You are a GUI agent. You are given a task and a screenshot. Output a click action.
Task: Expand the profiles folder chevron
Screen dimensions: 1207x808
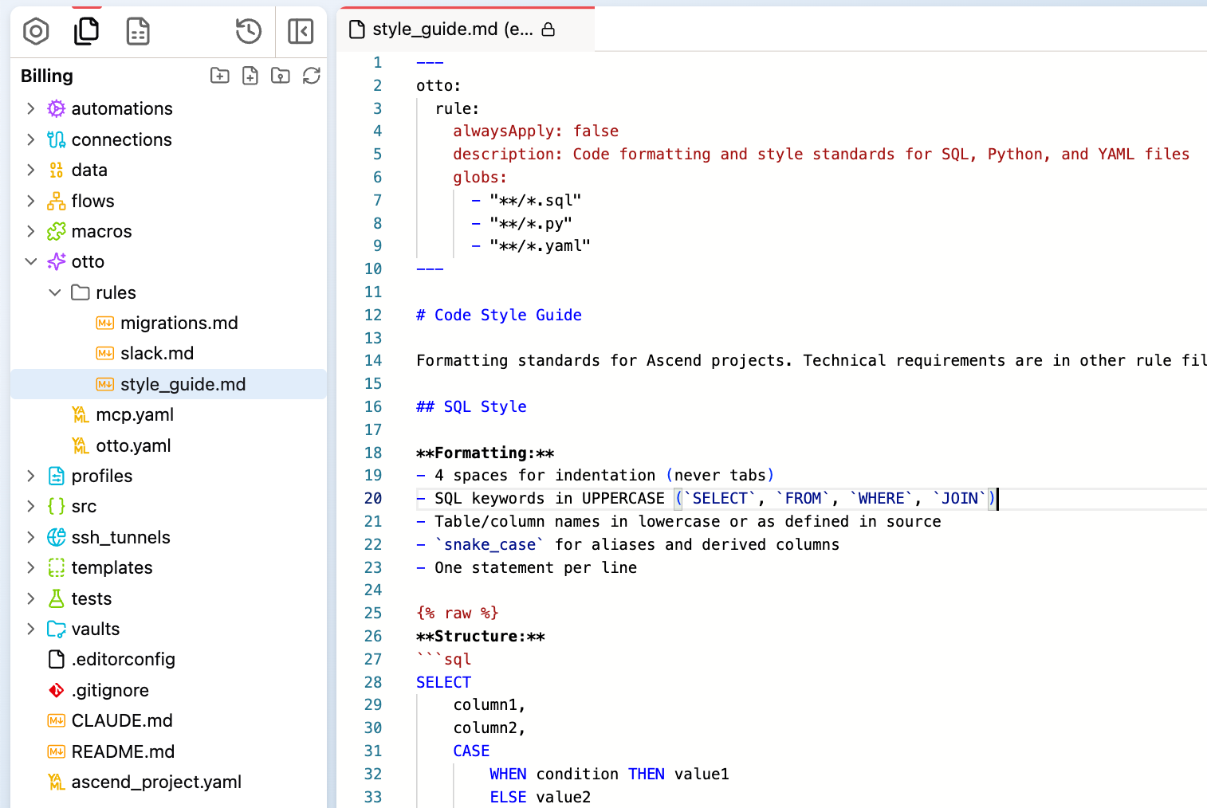(31, 476)
